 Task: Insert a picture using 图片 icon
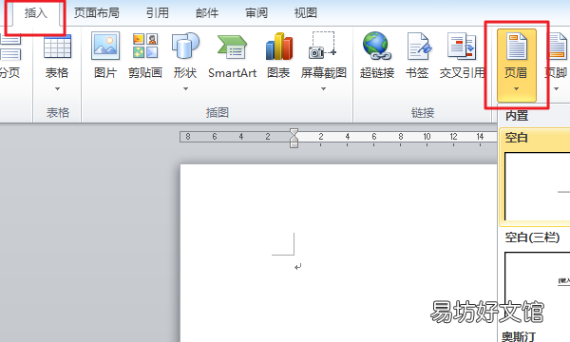point(105,47)
